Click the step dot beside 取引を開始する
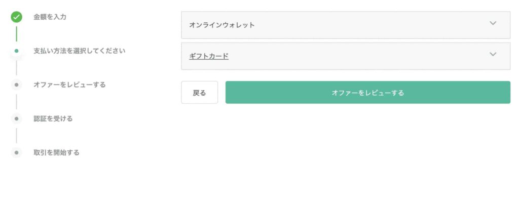Viewport: 519px width, 204px height. tap(16, 152)
